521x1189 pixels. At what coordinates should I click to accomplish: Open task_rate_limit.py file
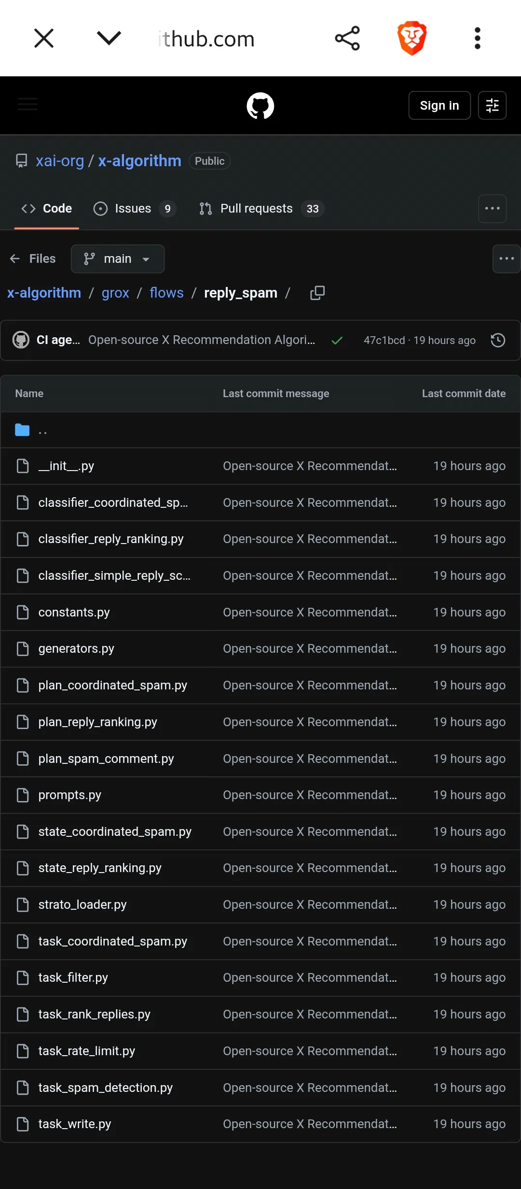click(87, 1051)
